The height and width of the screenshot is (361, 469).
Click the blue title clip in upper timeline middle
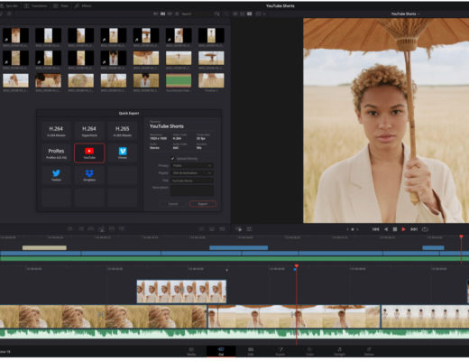click(238, 248)
